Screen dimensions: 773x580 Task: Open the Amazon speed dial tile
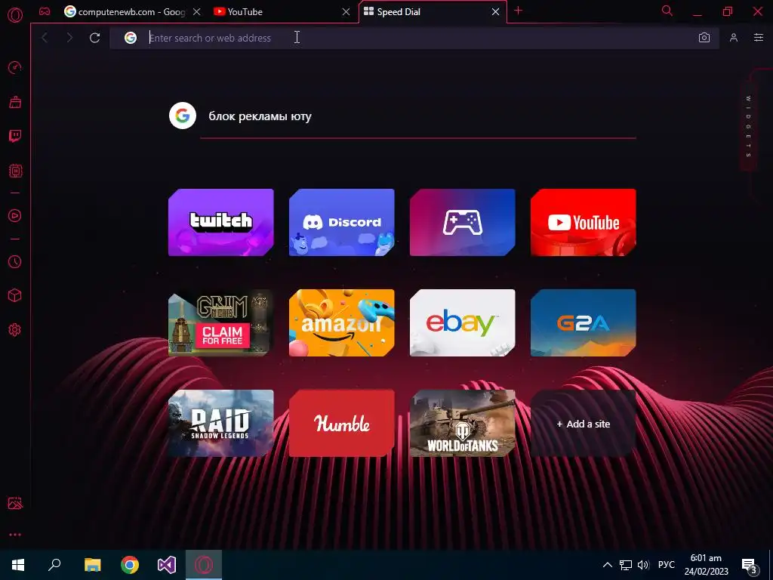[x=342, y=323]
